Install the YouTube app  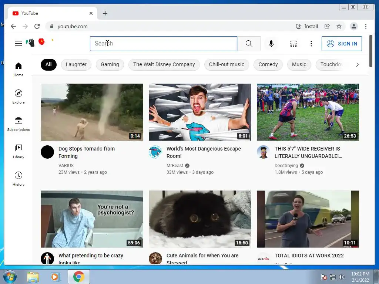[307, 26]
